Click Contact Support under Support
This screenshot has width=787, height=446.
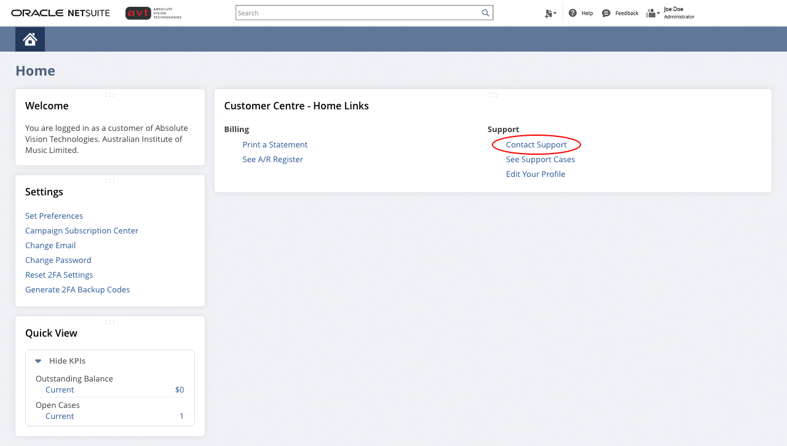pyautogui.click(x=536, y=144)
